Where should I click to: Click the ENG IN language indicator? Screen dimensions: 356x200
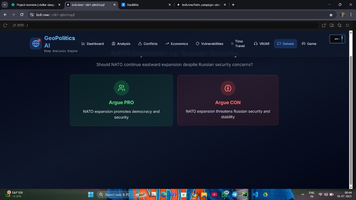(312, 195)
